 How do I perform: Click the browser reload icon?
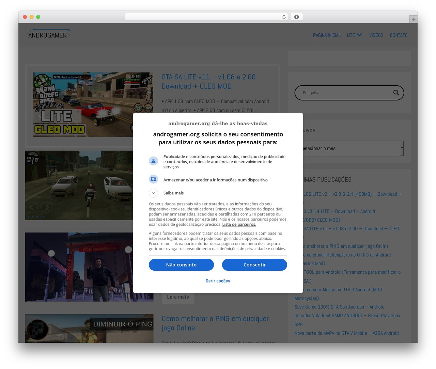tap(284, 17)
